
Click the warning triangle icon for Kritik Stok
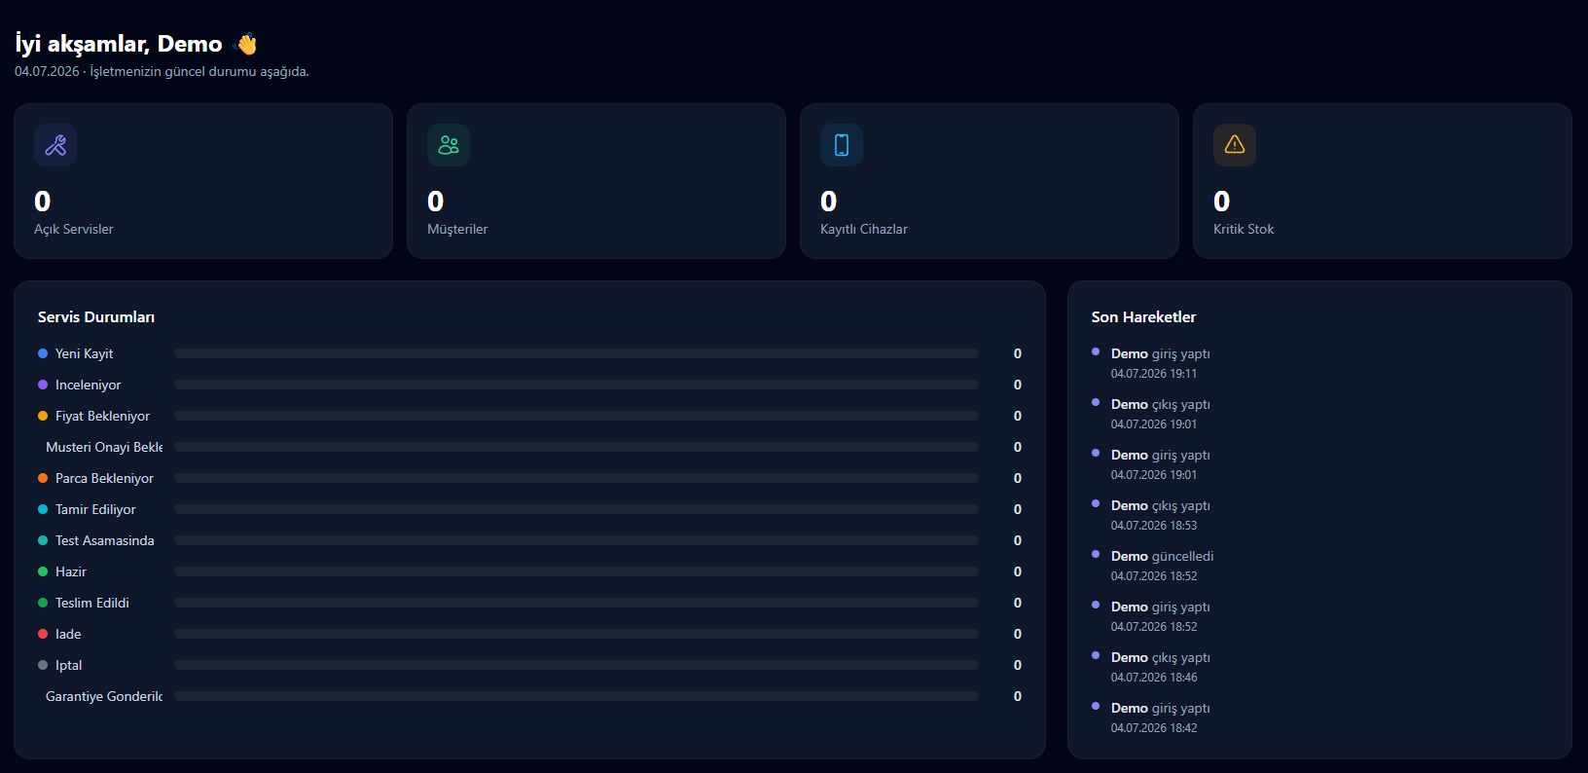tap(1235, 145)
